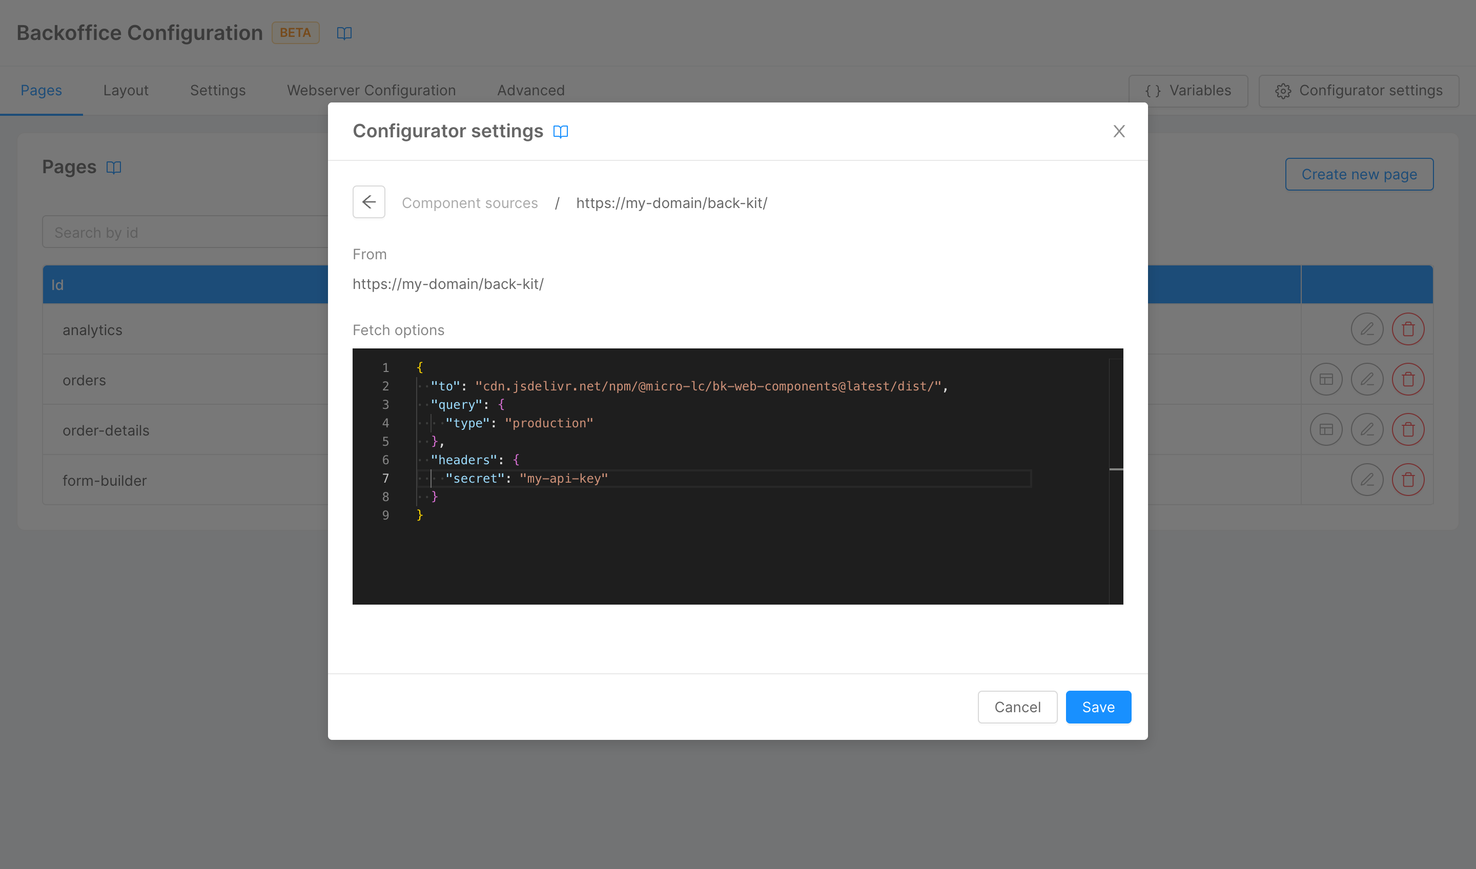Open the layout preview icon on orders row

click(1326, 380)
